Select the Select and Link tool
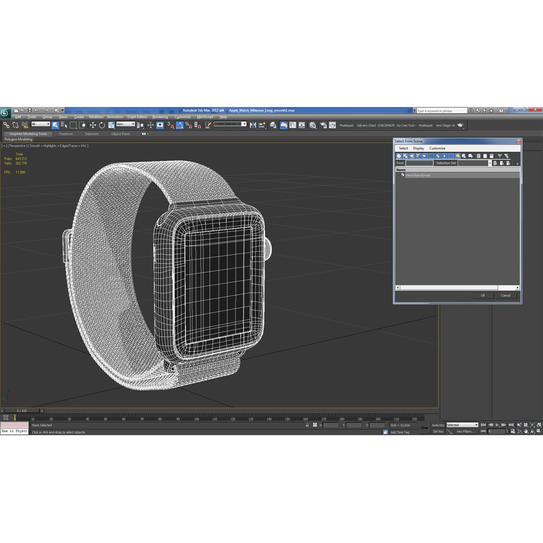 pyautogui.click(x=6, y=125)
